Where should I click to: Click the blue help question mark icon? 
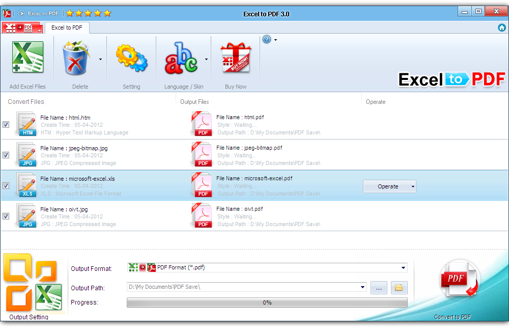(x=267, y=40)
